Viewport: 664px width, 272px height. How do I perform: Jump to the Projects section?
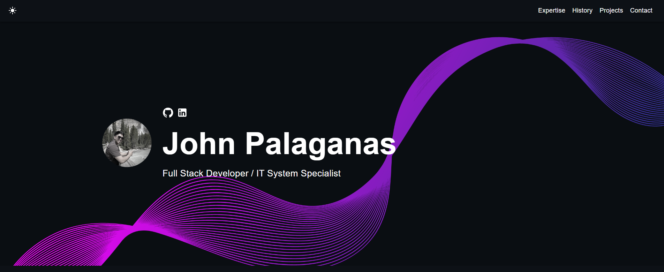(611, 10)
